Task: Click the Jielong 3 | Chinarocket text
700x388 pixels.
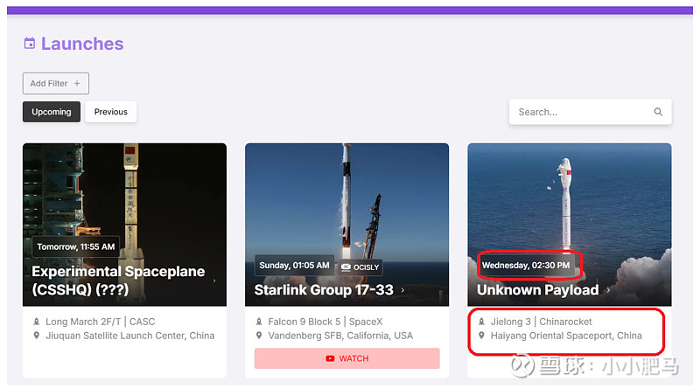Action: (x=541, y=322)
